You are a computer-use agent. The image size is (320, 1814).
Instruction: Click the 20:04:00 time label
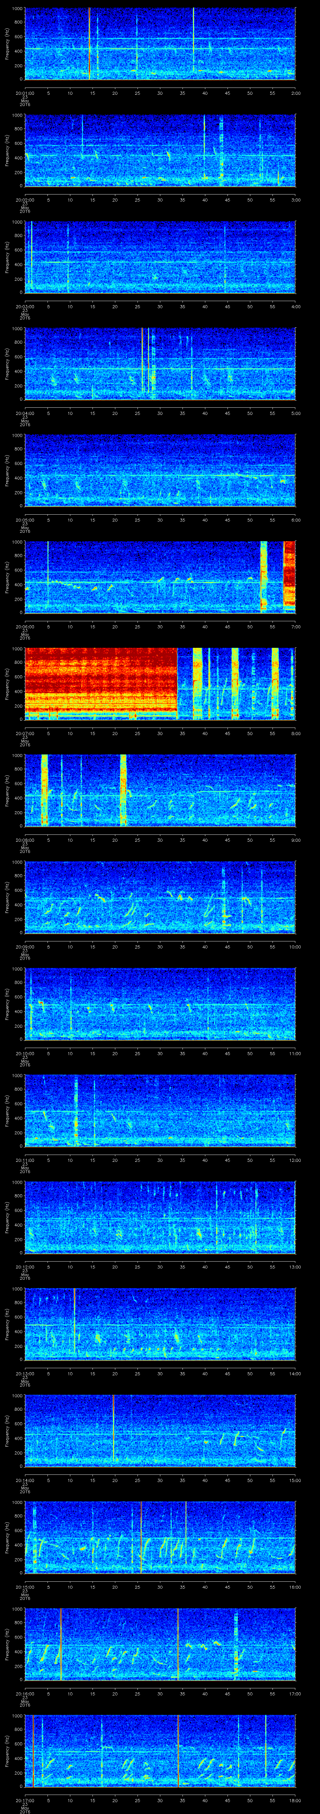(25, 413)
